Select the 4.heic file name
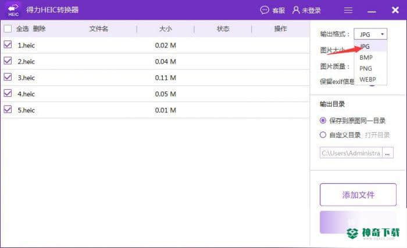Image resolution: width=407 pixels, height=248 pixels. click(26, 94)
